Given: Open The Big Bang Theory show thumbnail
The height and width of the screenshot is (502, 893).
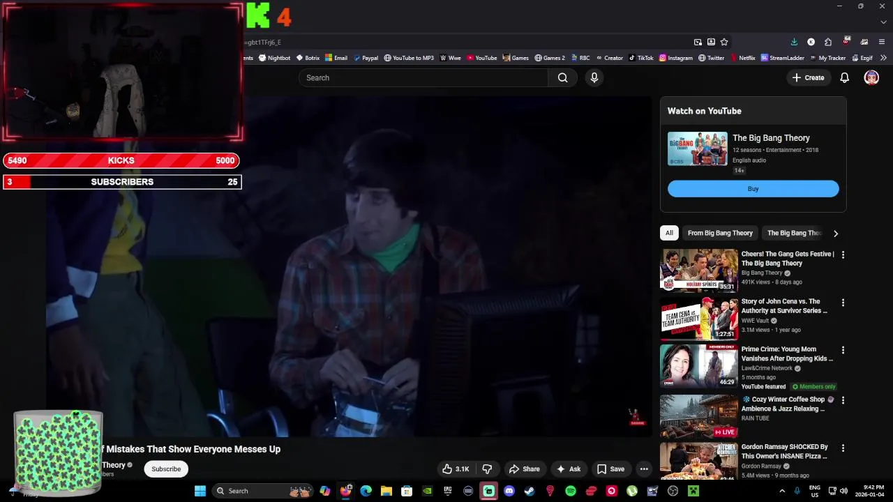Looking at the screenshot, I should click(x=697, y=149).
